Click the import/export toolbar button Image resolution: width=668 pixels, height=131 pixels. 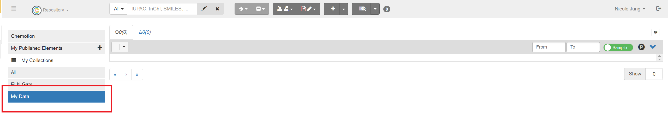point(285,9)
